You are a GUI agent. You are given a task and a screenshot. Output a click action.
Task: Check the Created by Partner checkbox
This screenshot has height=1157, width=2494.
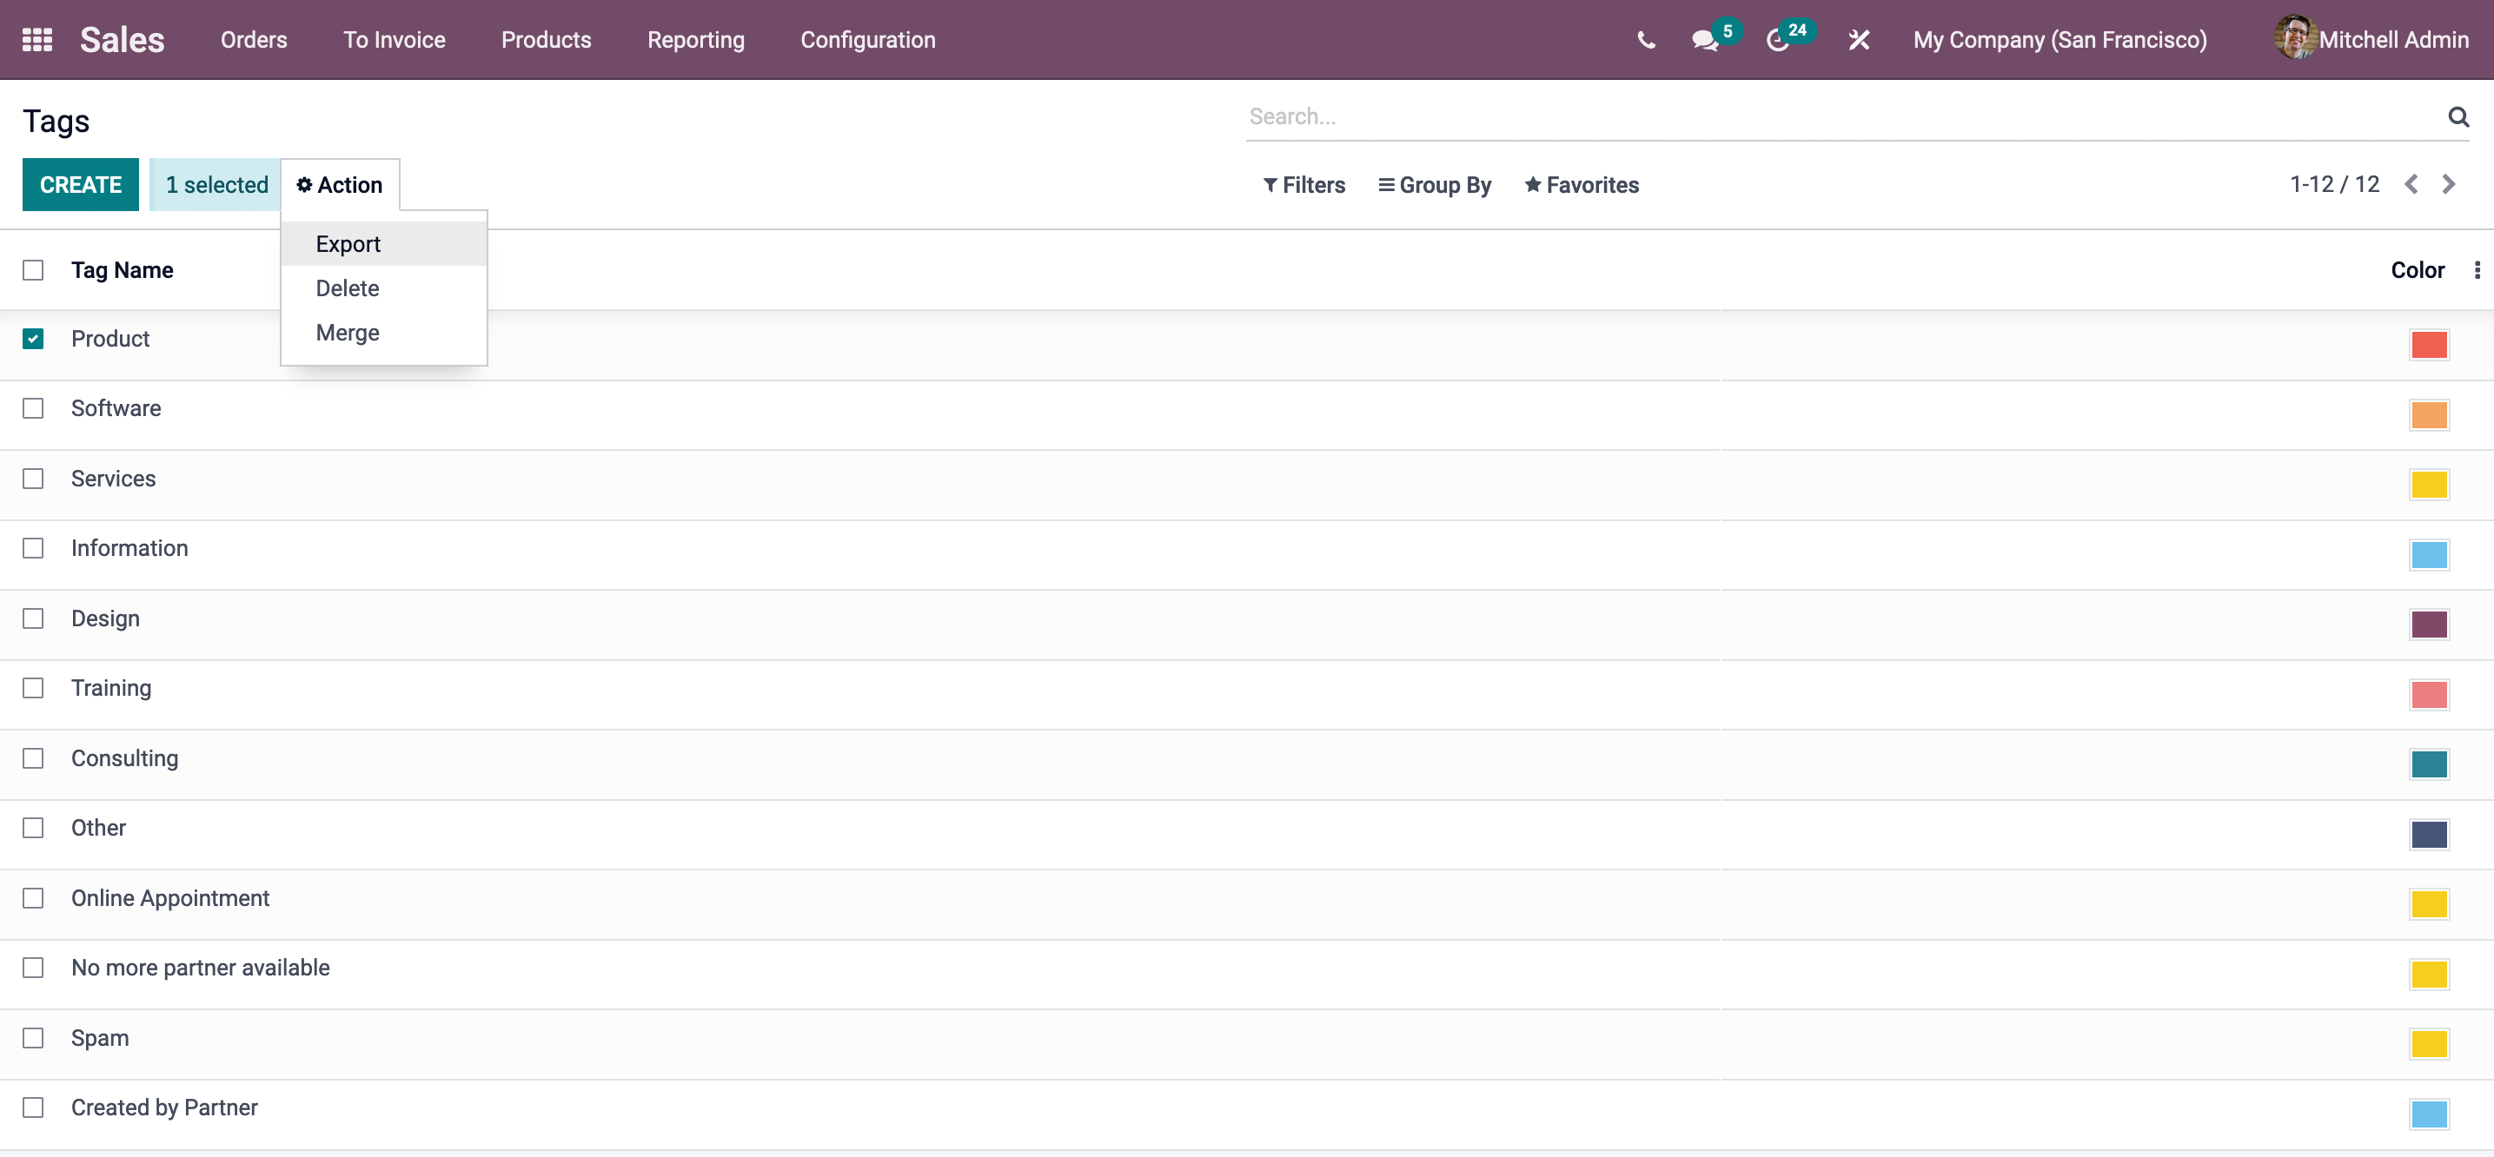pyautogui.click(x=33, y=1107)
